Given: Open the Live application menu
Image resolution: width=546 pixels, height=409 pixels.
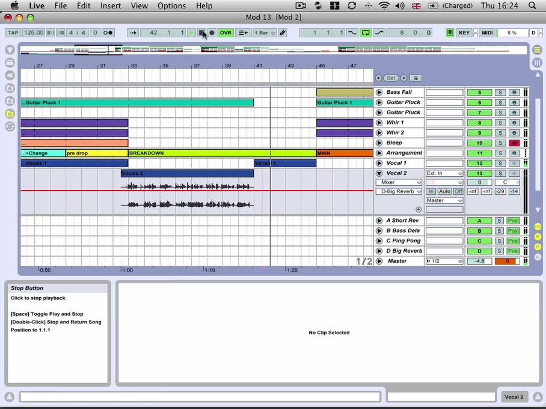Looking at the screenshot, I should point(37,5).
